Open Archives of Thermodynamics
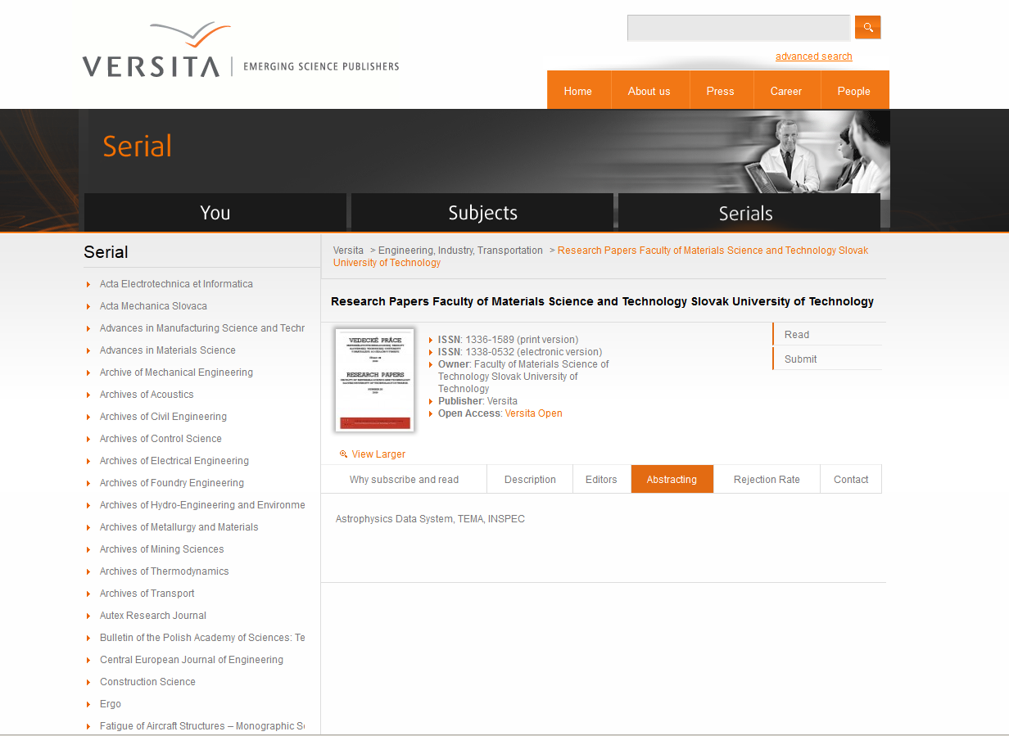Image resolution: width=1009 pixels, height=736 pixels. coord(165,571)
